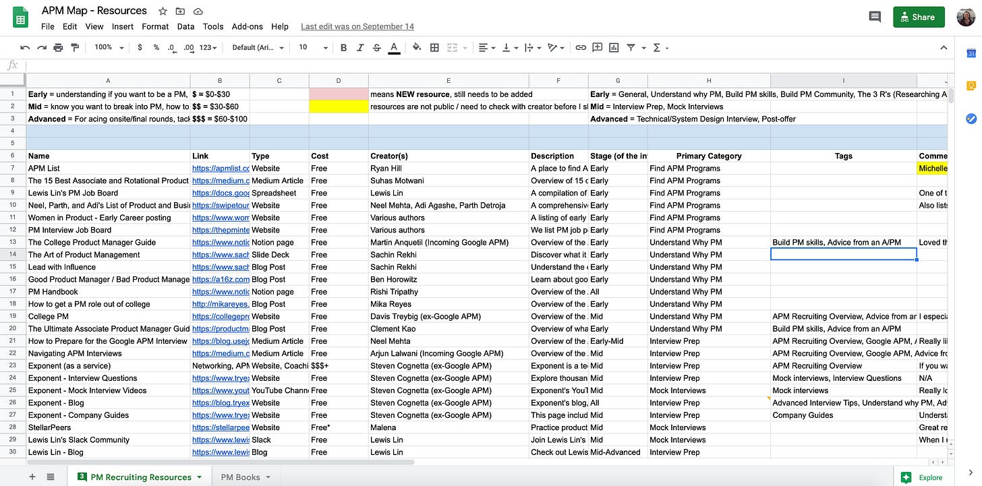
Task: Show the side panel with the bottom arrow
Action: click(x=971, y=473)
